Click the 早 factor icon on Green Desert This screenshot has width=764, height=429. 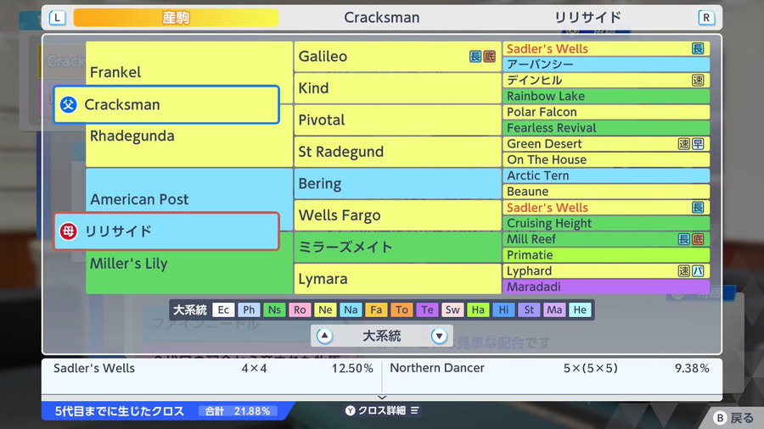pos(698,144)
